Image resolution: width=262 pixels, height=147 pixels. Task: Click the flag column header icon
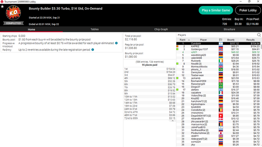pyautogui.click(x=220, y=40)
